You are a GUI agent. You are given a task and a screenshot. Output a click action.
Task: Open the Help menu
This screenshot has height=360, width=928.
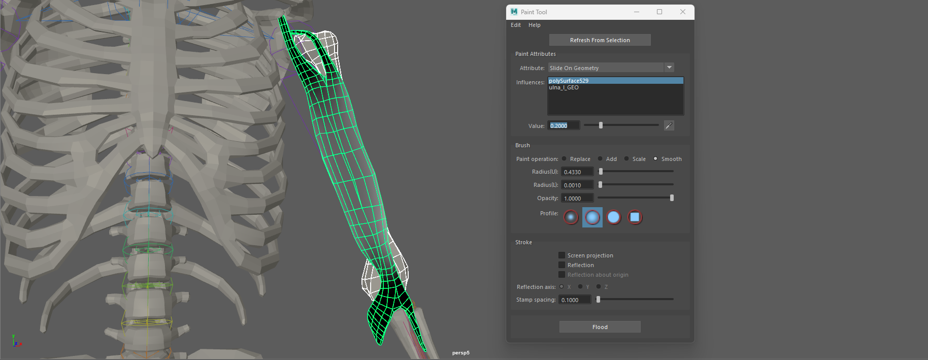tap(534, 25)
